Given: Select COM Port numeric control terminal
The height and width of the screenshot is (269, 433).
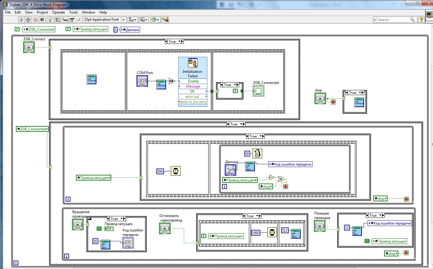Looking at the screenshot, I should point(142,81).
